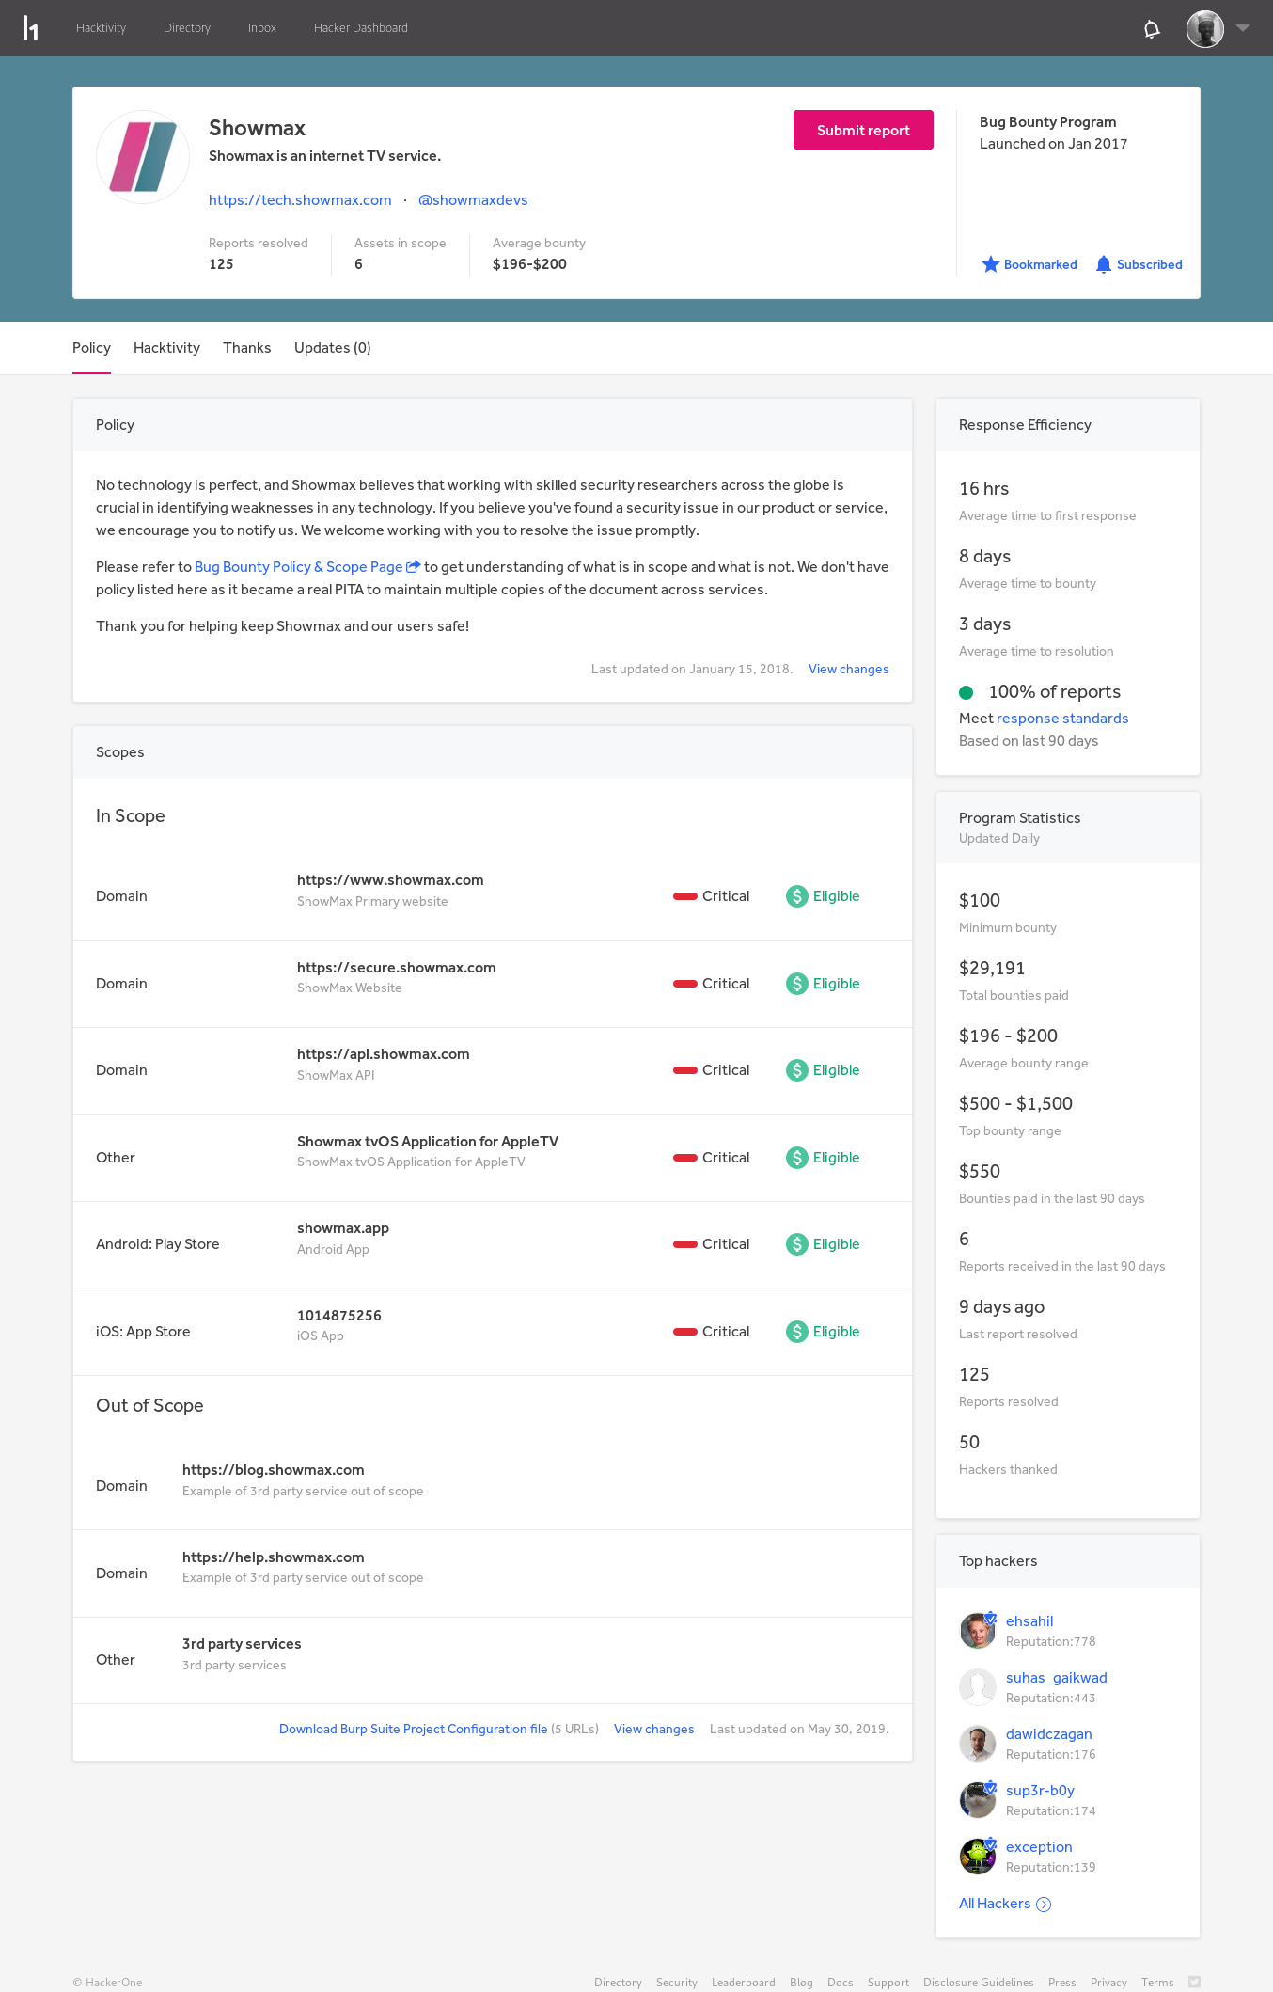Open suhas_gaikwad's avatar picture
Screen dimensions: 1273x1992
(978, 1687)
